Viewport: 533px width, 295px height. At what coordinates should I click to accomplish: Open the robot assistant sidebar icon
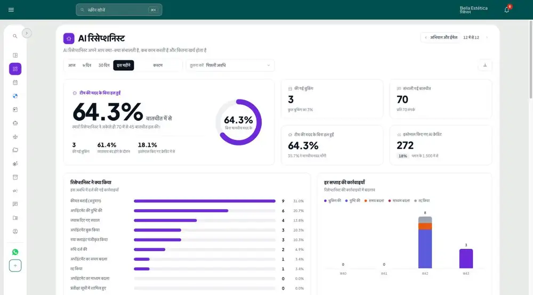15,123
